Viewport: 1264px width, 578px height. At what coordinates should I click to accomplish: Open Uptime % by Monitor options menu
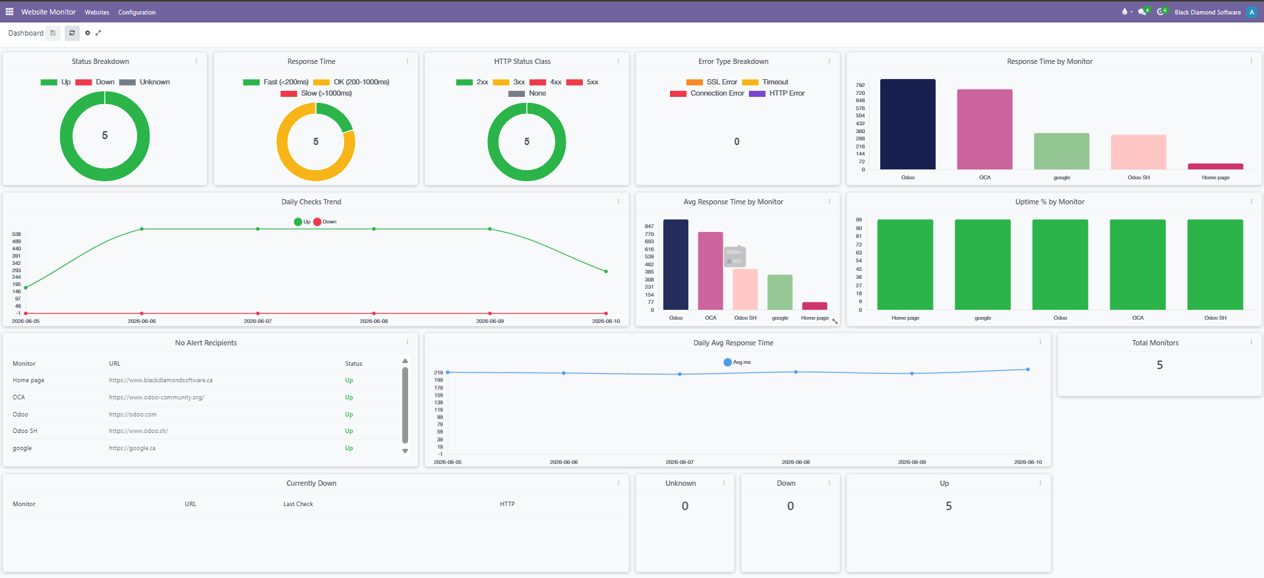coord(1251,201)
